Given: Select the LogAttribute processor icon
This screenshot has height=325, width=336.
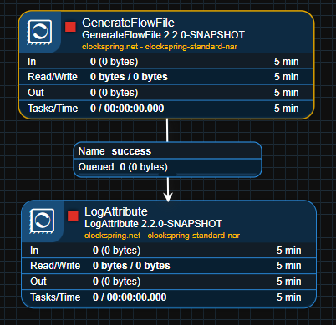Looking at the screenshot, I should (x=42, y=221).
